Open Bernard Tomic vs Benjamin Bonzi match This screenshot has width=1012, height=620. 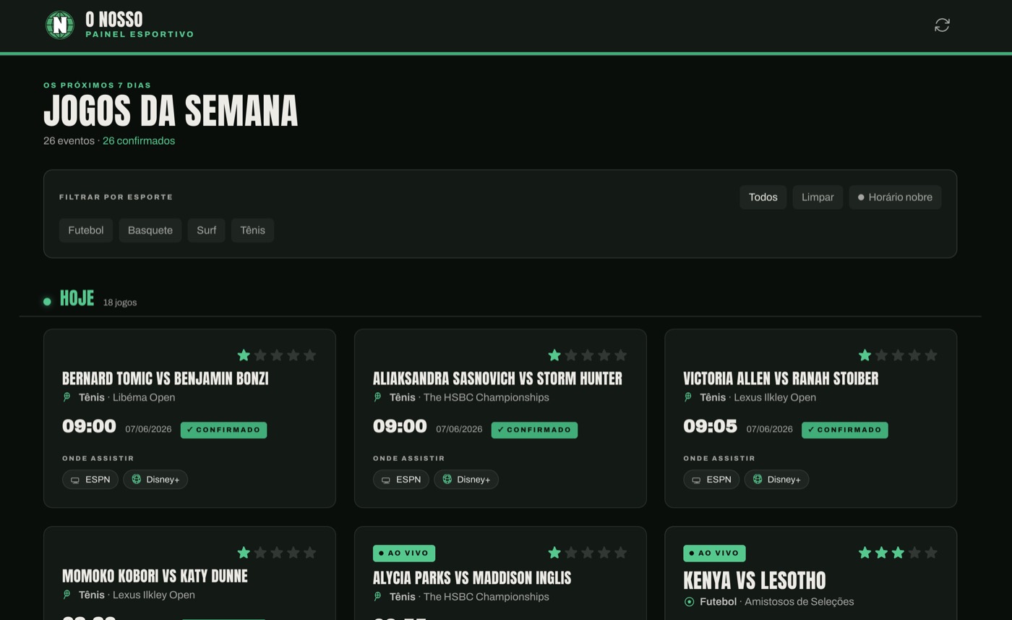(x=166, y=378)
